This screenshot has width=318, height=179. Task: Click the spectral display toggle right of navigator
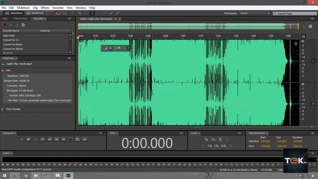coord(310,26)
